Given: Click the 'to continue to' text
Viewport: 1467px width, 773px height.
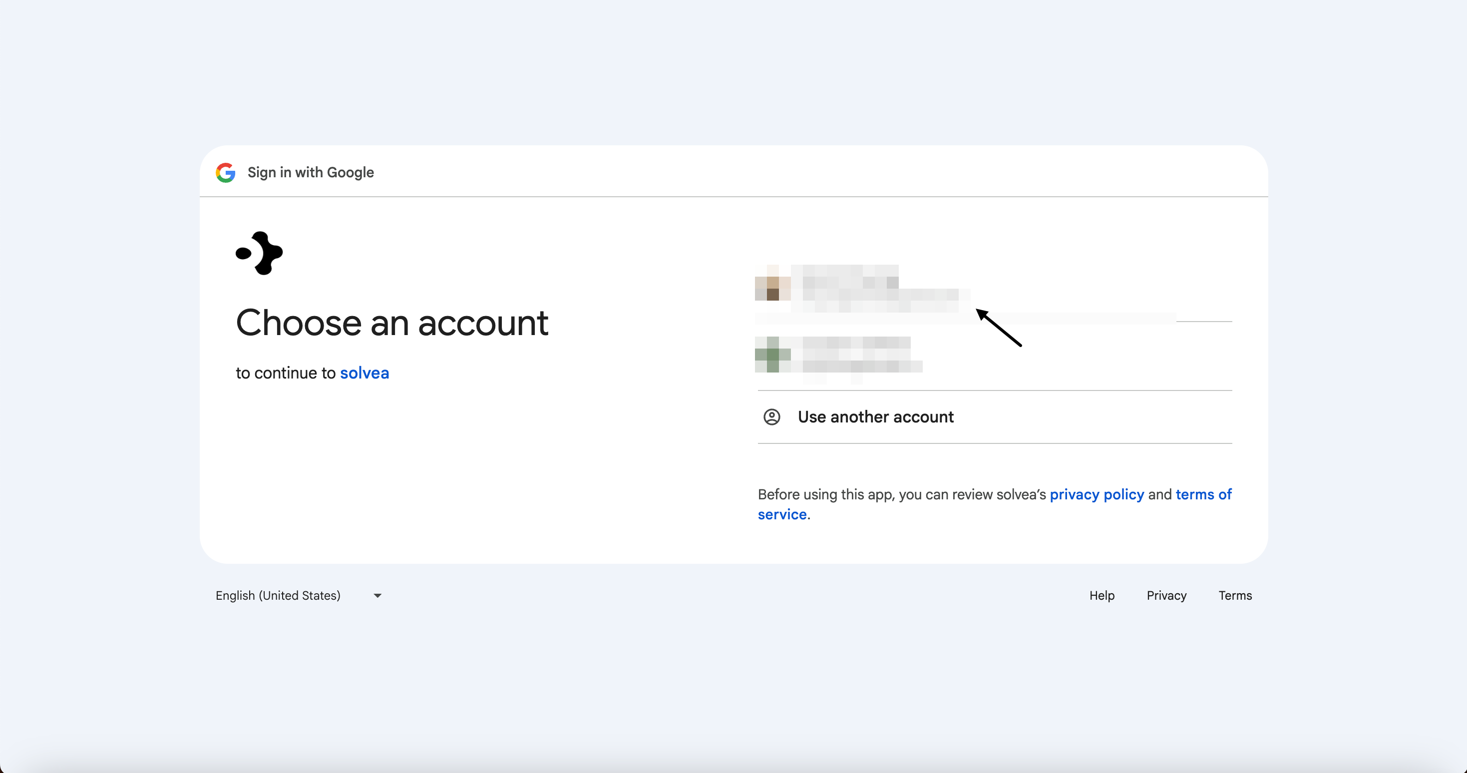Looking at the screenshot, I should pyautogui.click(x=285, y=373).
